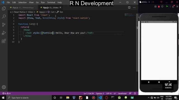Click the browser snapshot camera icon
179x100 pixels.
point(156,7)
